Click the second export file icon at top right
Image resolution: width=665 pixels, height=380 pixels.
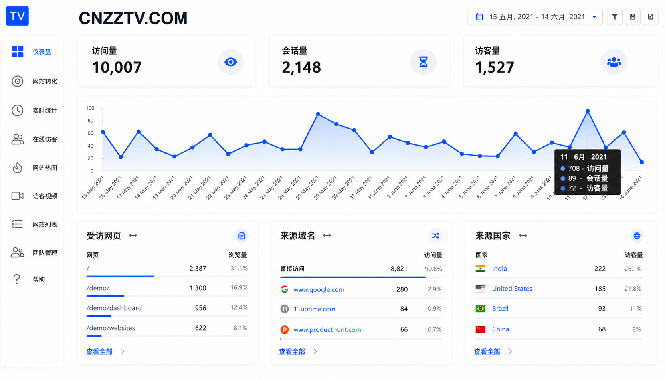point(651,17)
